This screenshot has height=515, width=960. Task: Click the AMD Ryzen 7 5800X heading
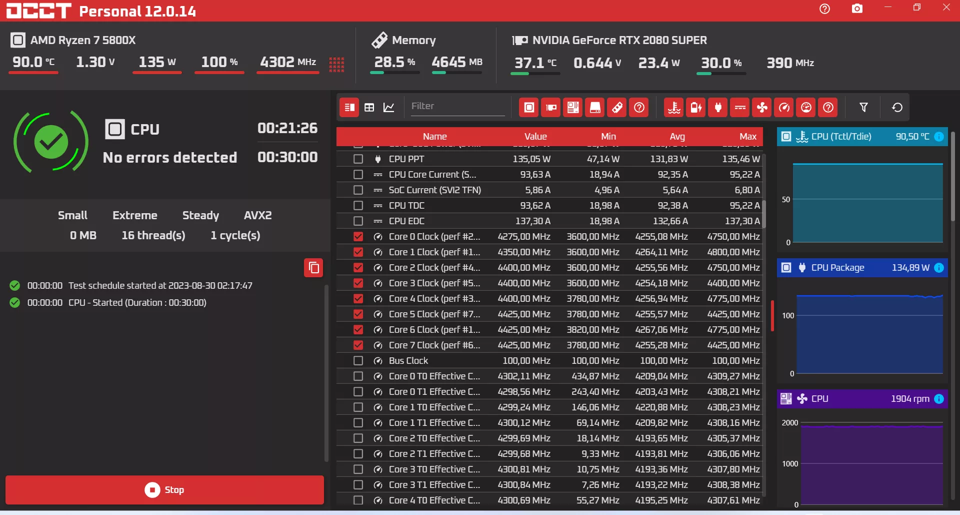pyautogui.click(x=83, y=40)
